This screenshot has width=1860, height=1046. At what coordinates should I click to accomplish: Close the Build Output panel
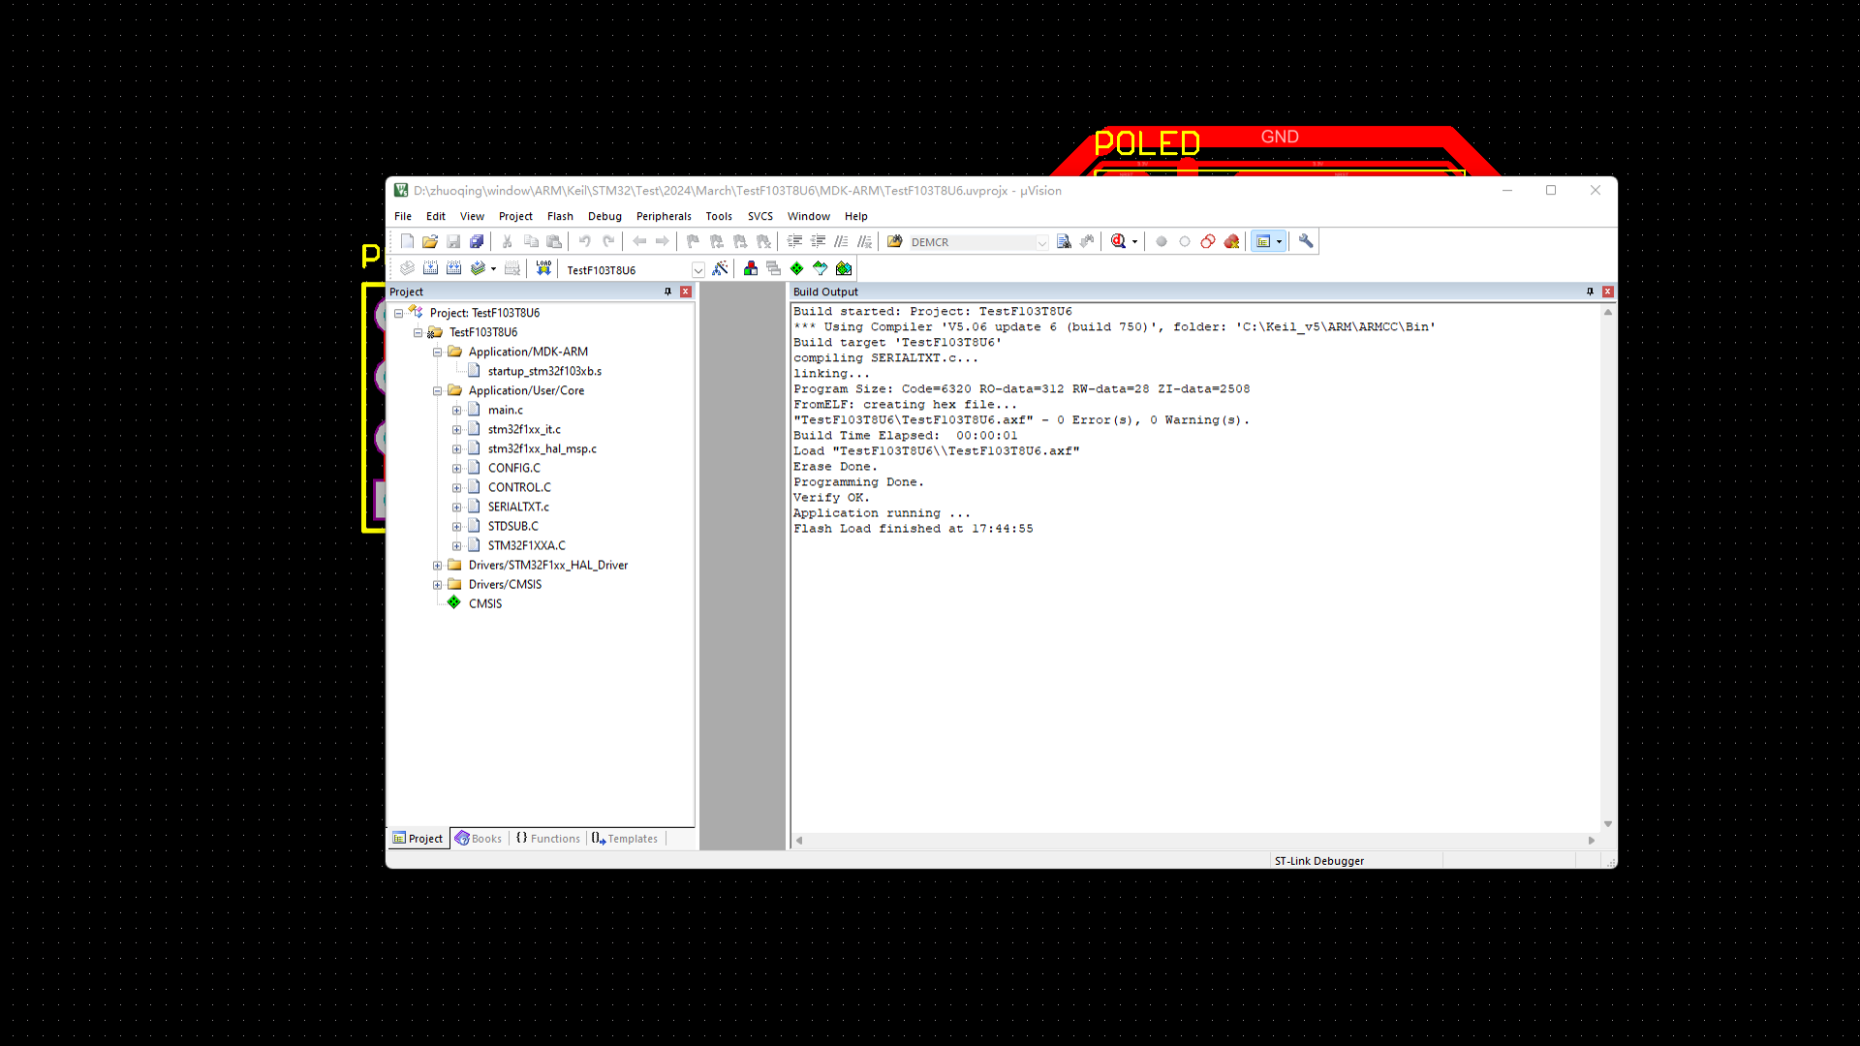click(1608, 292)
